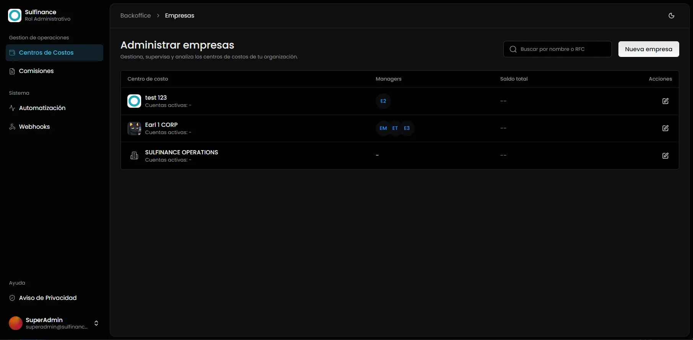
Task: Click the ET manager avatar
Action: pos(395,128)
